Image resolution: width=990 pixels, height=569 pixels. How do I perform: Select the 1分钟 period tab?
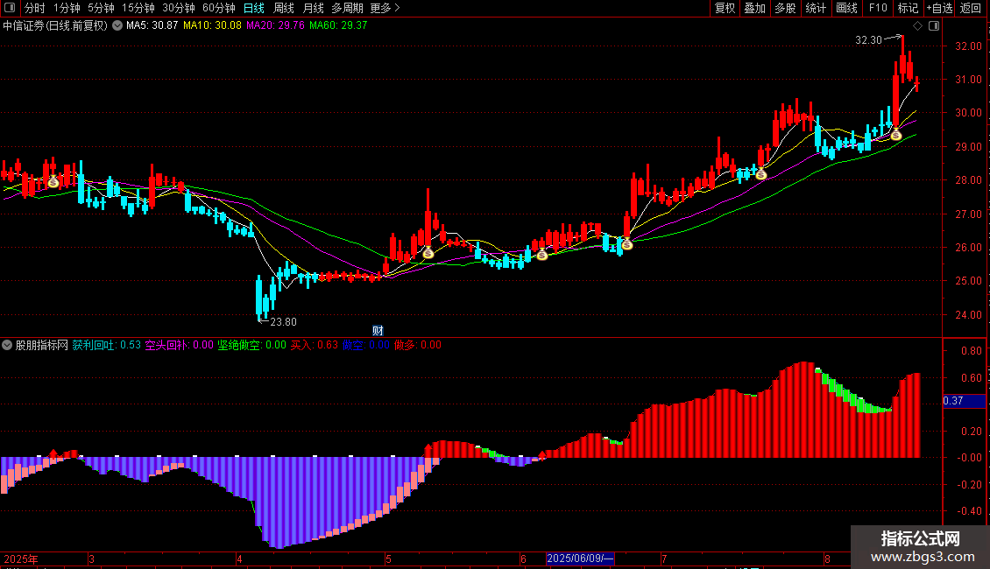click(x=67, y=8)
